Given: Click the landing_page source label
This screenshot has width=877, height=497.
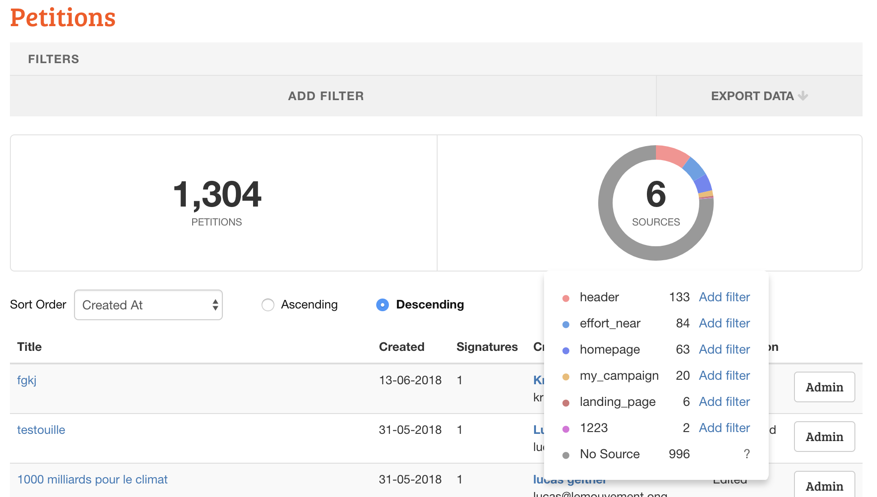Looking at the screenshot, I should click(618, 402).
